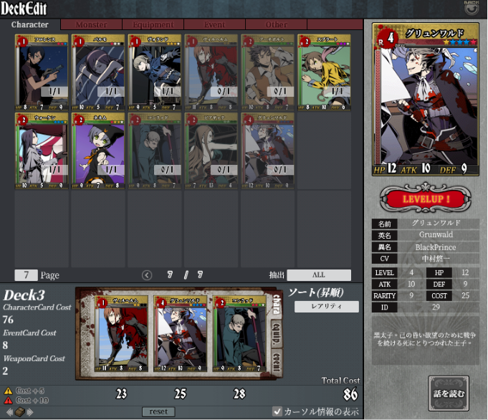Screen dimensions: 488x420
Task: Go to the previous card page arrow
Action: coord(147,275)
